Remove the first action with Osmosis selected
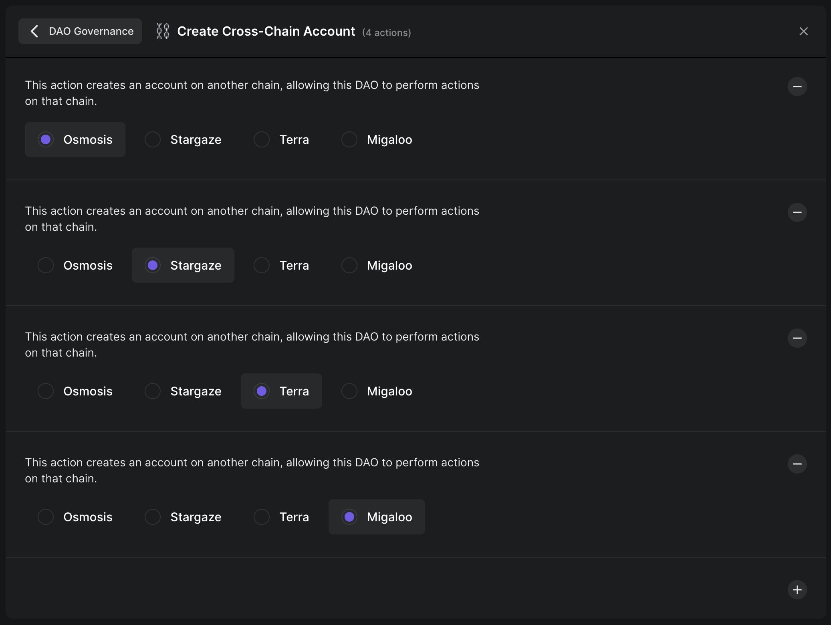The image size is (831, 625). point(797,87)
